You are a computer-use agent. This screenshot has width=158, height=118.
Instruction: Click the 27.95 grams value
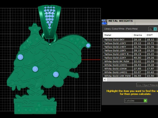point(137,69)
